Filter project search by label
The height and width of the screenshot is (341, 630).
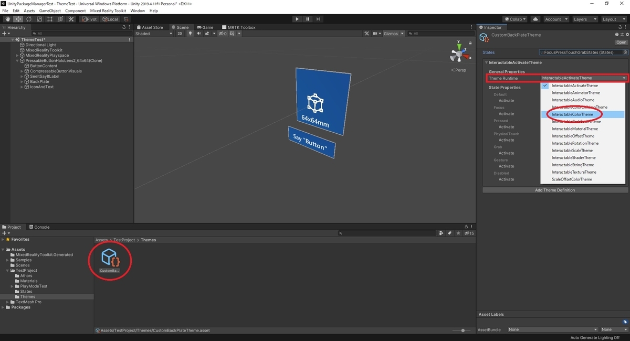coord(450,233)
